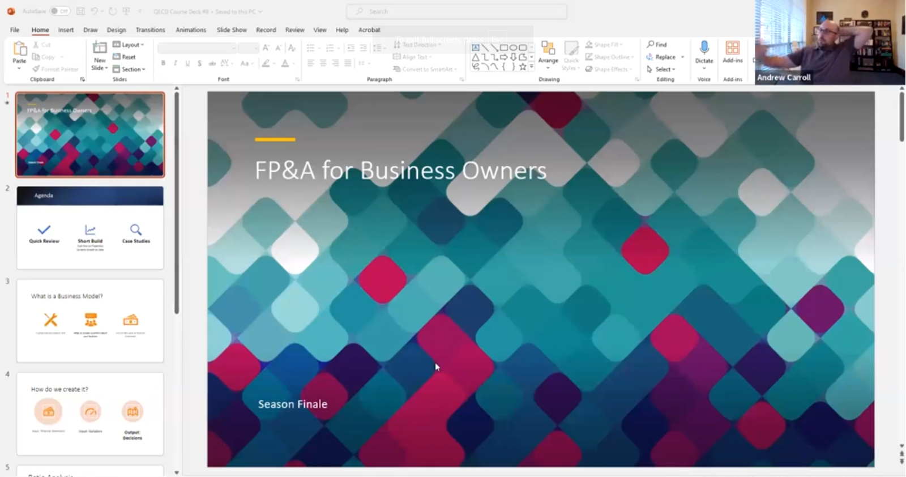Open the Replace options arrow
The image size is (906, 477).
click(x=682, y=57)
